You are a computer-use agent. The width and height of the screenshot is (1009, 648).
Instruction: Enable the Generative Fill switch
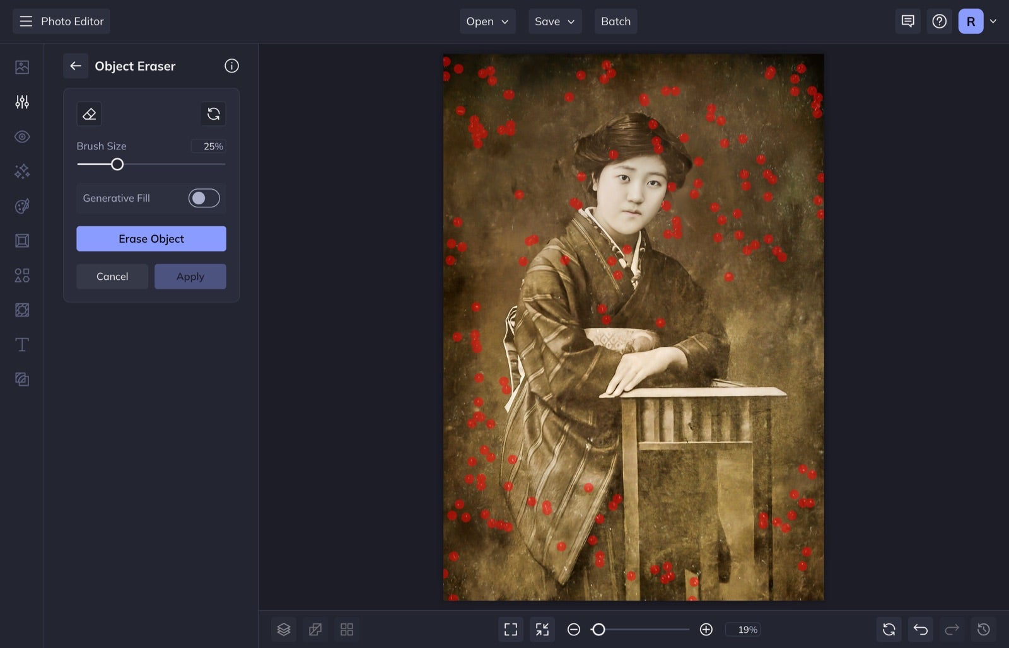pos(203,198)
